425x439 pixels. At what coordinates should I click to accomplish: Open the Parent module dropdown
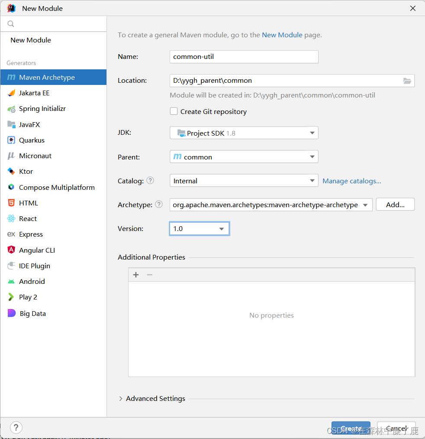pos(244,157)
